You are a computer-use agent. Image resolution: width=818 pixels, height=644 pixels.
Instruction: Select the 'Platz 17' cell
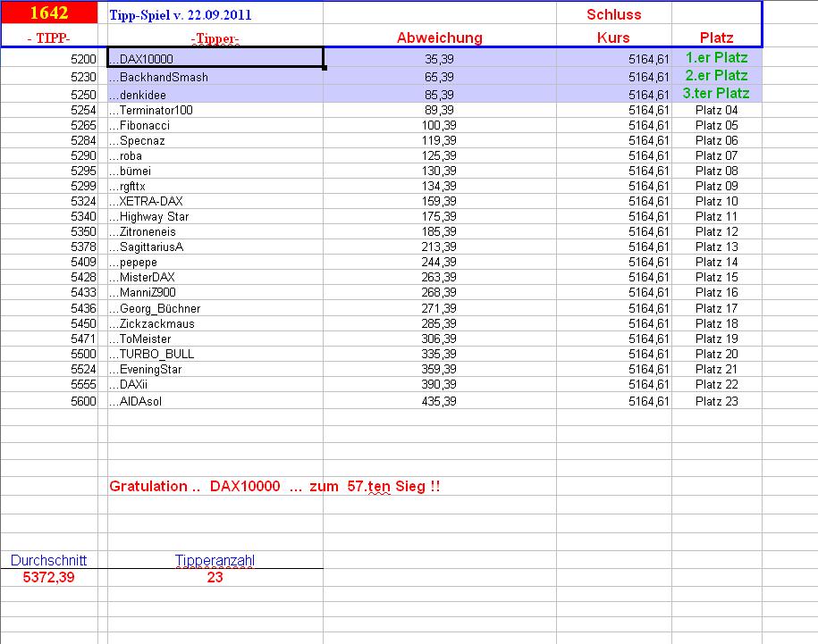[x=716, y=308]
